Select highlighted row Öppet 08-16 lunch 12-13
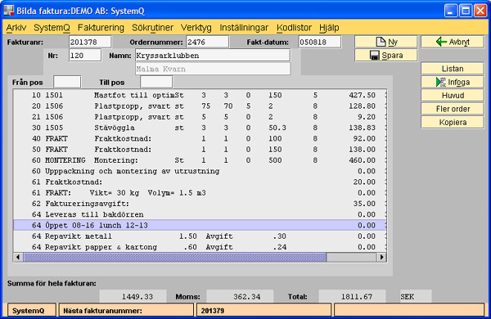This screenshot has width=491, height=319. [200, 226]
